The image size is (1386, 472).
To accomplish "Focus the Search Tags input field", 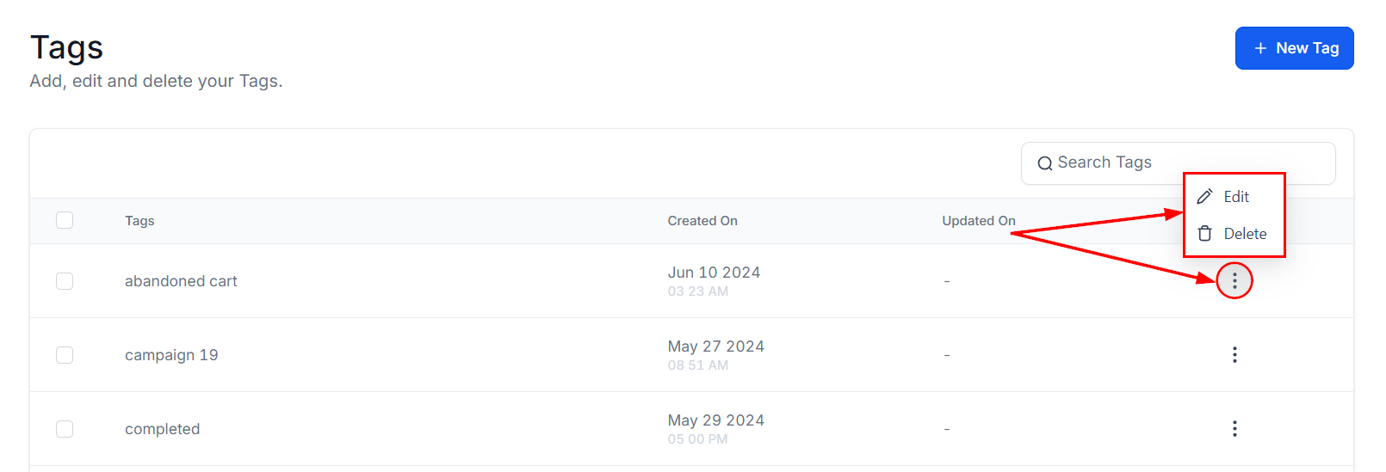I will pyautogui.click(x=1119, y=162).
